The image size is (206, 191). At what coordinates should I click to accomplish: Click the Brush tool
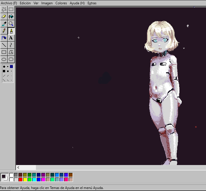[x=11, y=31]
